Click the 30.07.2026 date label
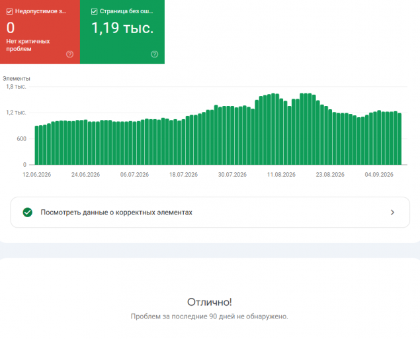This screenshot has width=420, height=339. 232,175
